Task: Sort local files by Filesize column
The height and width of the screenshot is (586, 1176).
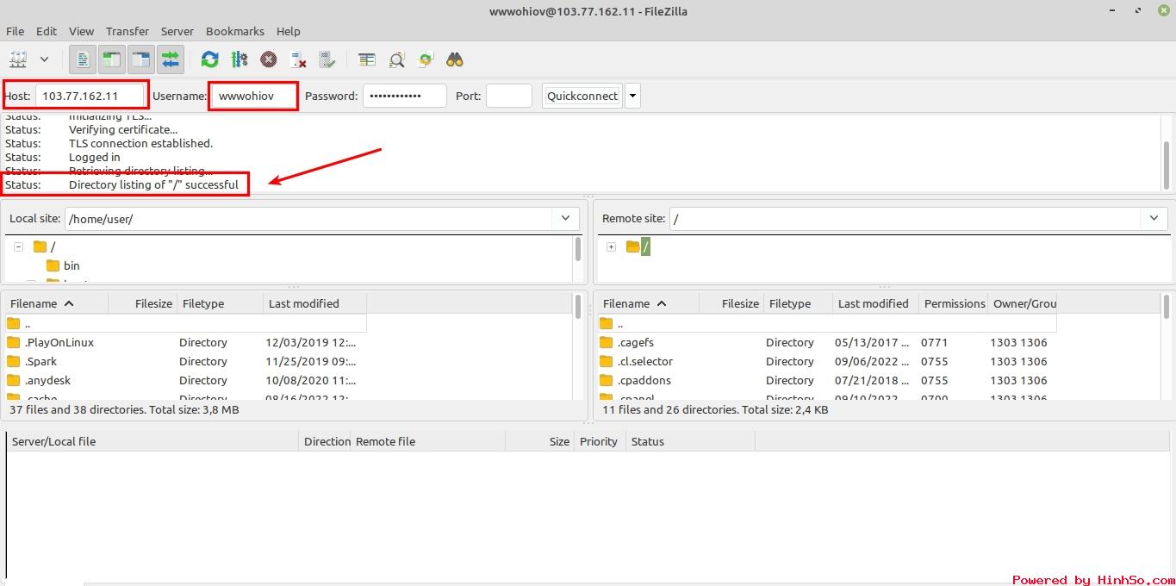Action: point(142,303)
